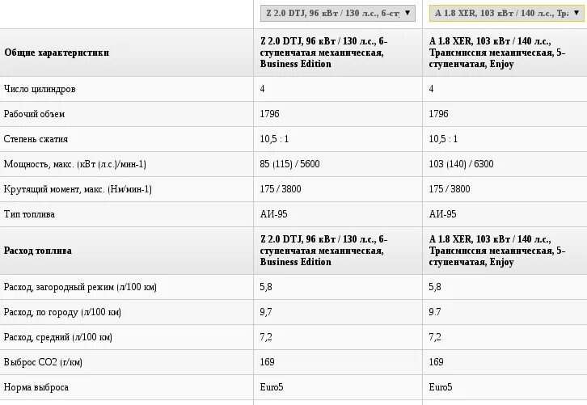The image size is (587, 405).
Task: Click the 103 (140) / 6300 power value
Action: click(x=461, y=164)
